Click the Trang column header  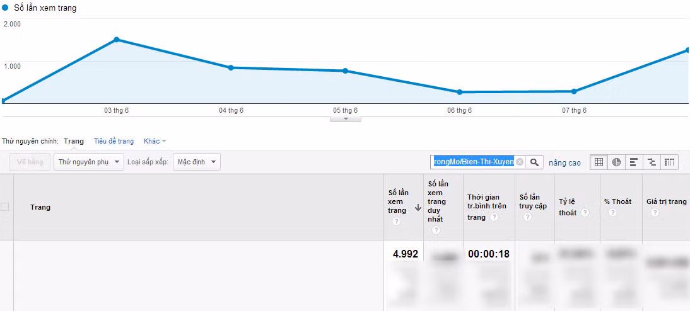(x=40, y=207)
